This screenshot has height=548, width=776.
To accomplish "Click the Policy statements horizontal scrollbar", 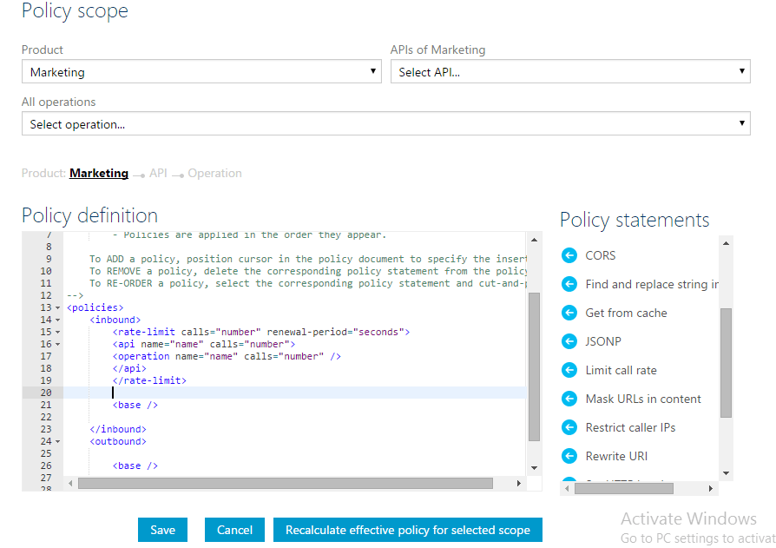I will coord(623,488).
